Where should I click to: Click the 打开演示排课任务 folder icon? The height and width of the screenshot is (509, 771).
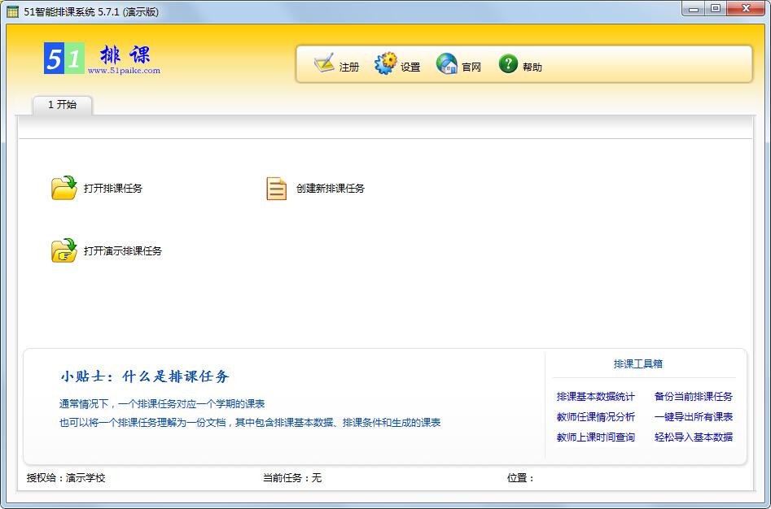64,250
